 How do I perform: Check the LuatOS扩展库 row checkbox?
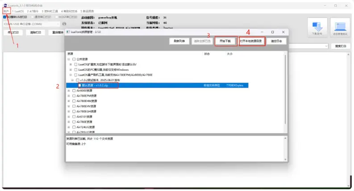(x=75, y=65)
